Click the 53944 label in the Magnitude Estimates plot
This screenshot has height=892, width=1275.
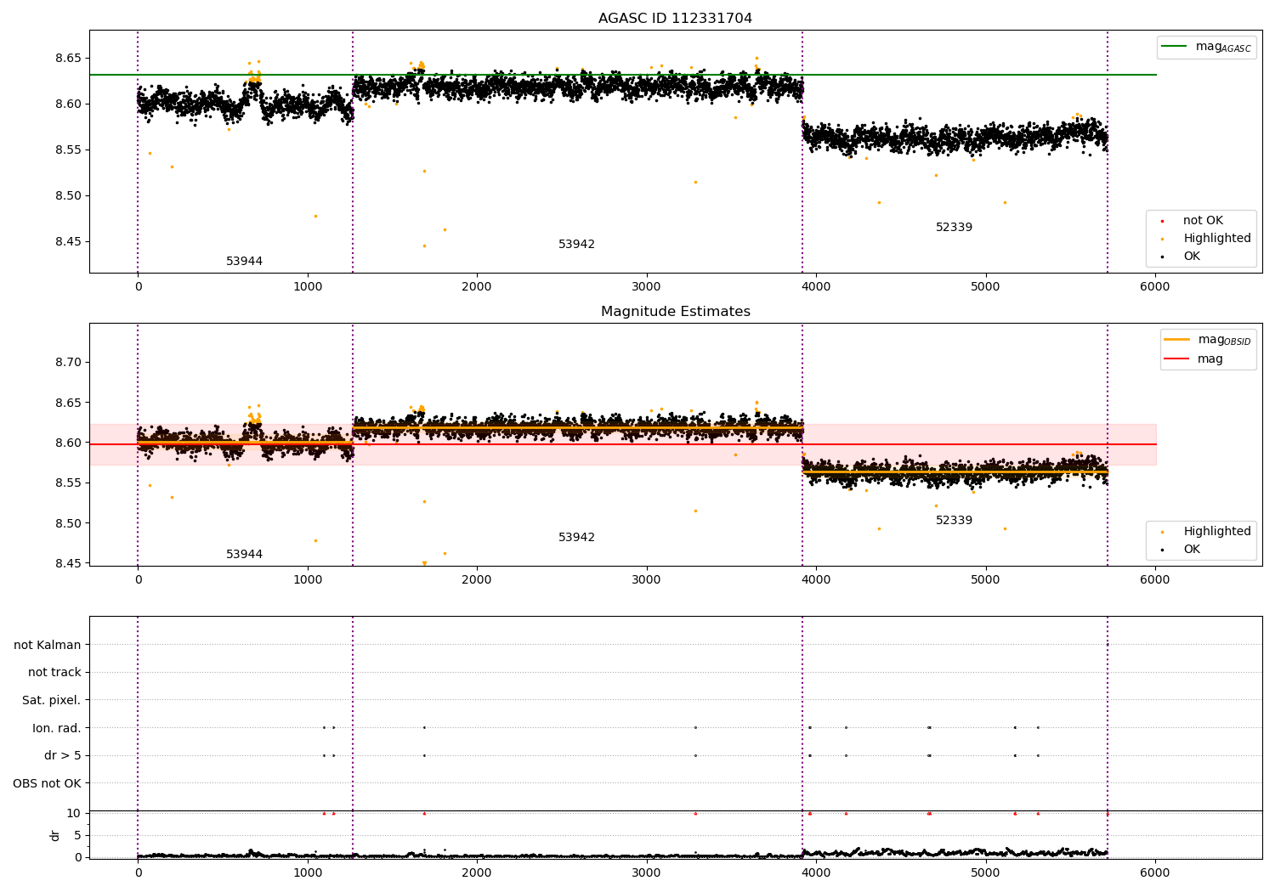(244, 555)
